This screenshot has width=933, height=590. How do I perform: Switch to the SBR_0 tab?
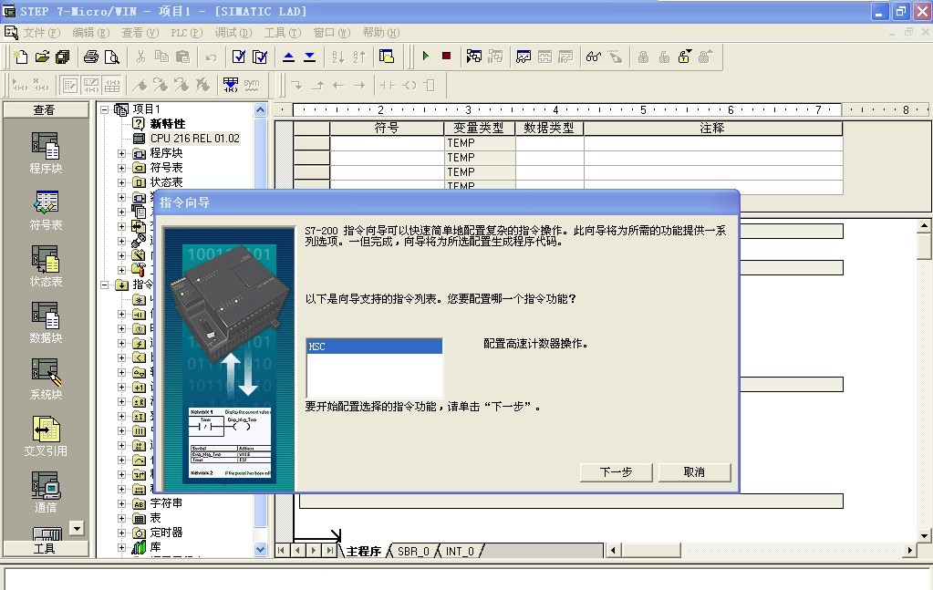click(x=413, y=552)
